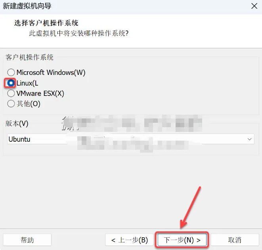Click the Linux option label text
This screenshot has width=262, height=250.
click(x=27, y=83)
